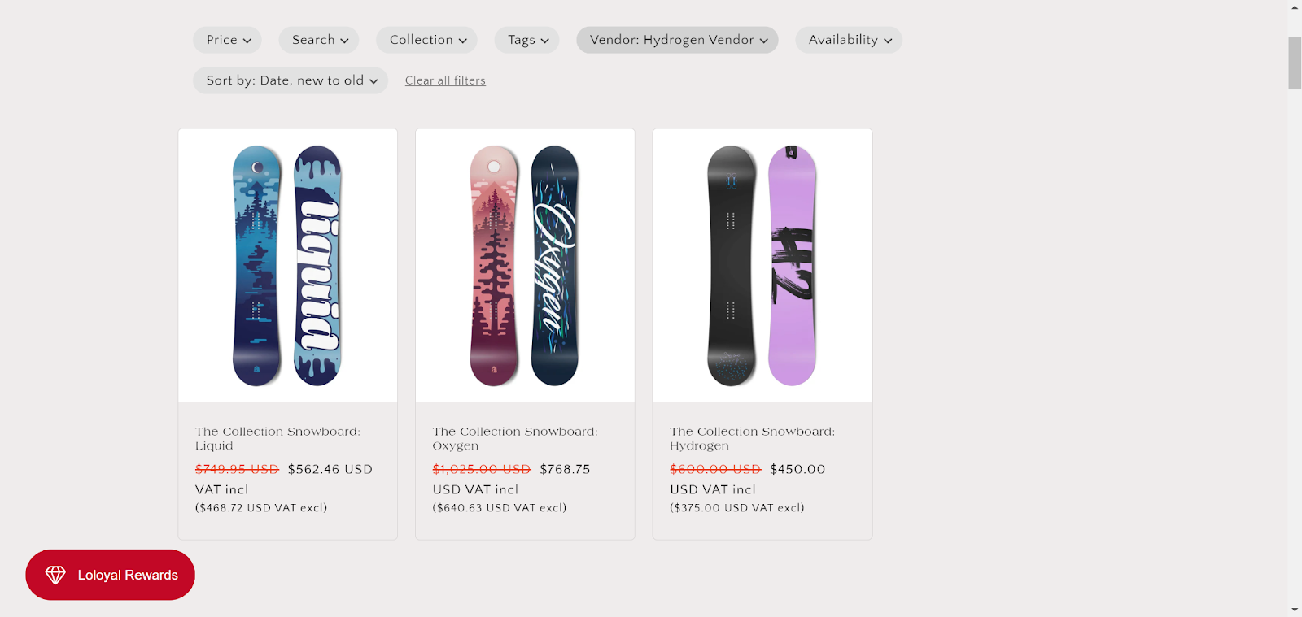Change the Sort by order dropdown
This screenshot has height=617, width=1302.
[291, 80]
